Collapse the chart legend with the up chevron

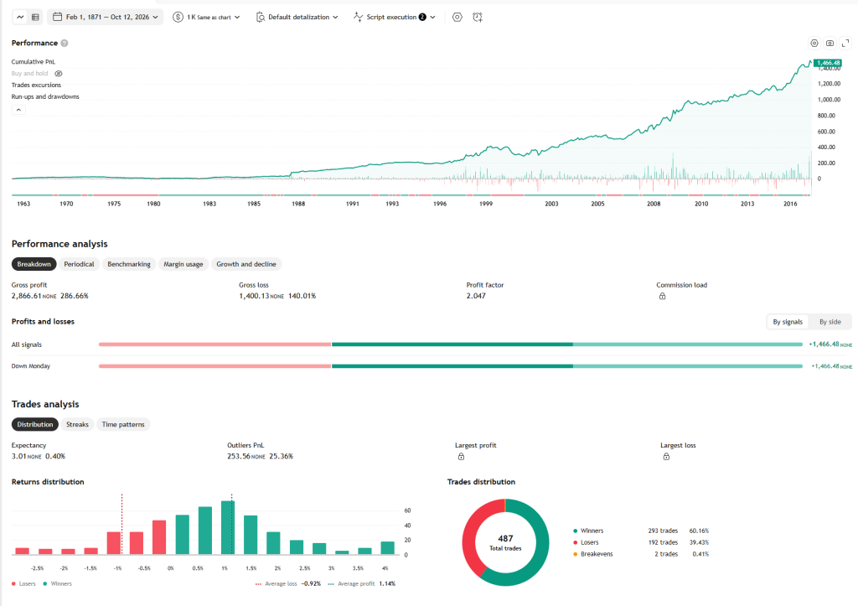[x=18, y=110]
